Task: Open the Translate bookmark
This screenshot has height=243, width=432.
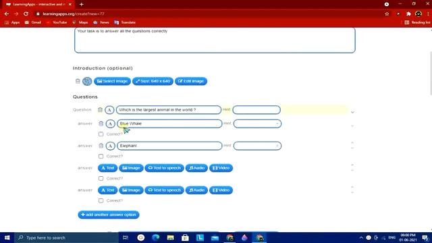Action: (x=125, y=22)
